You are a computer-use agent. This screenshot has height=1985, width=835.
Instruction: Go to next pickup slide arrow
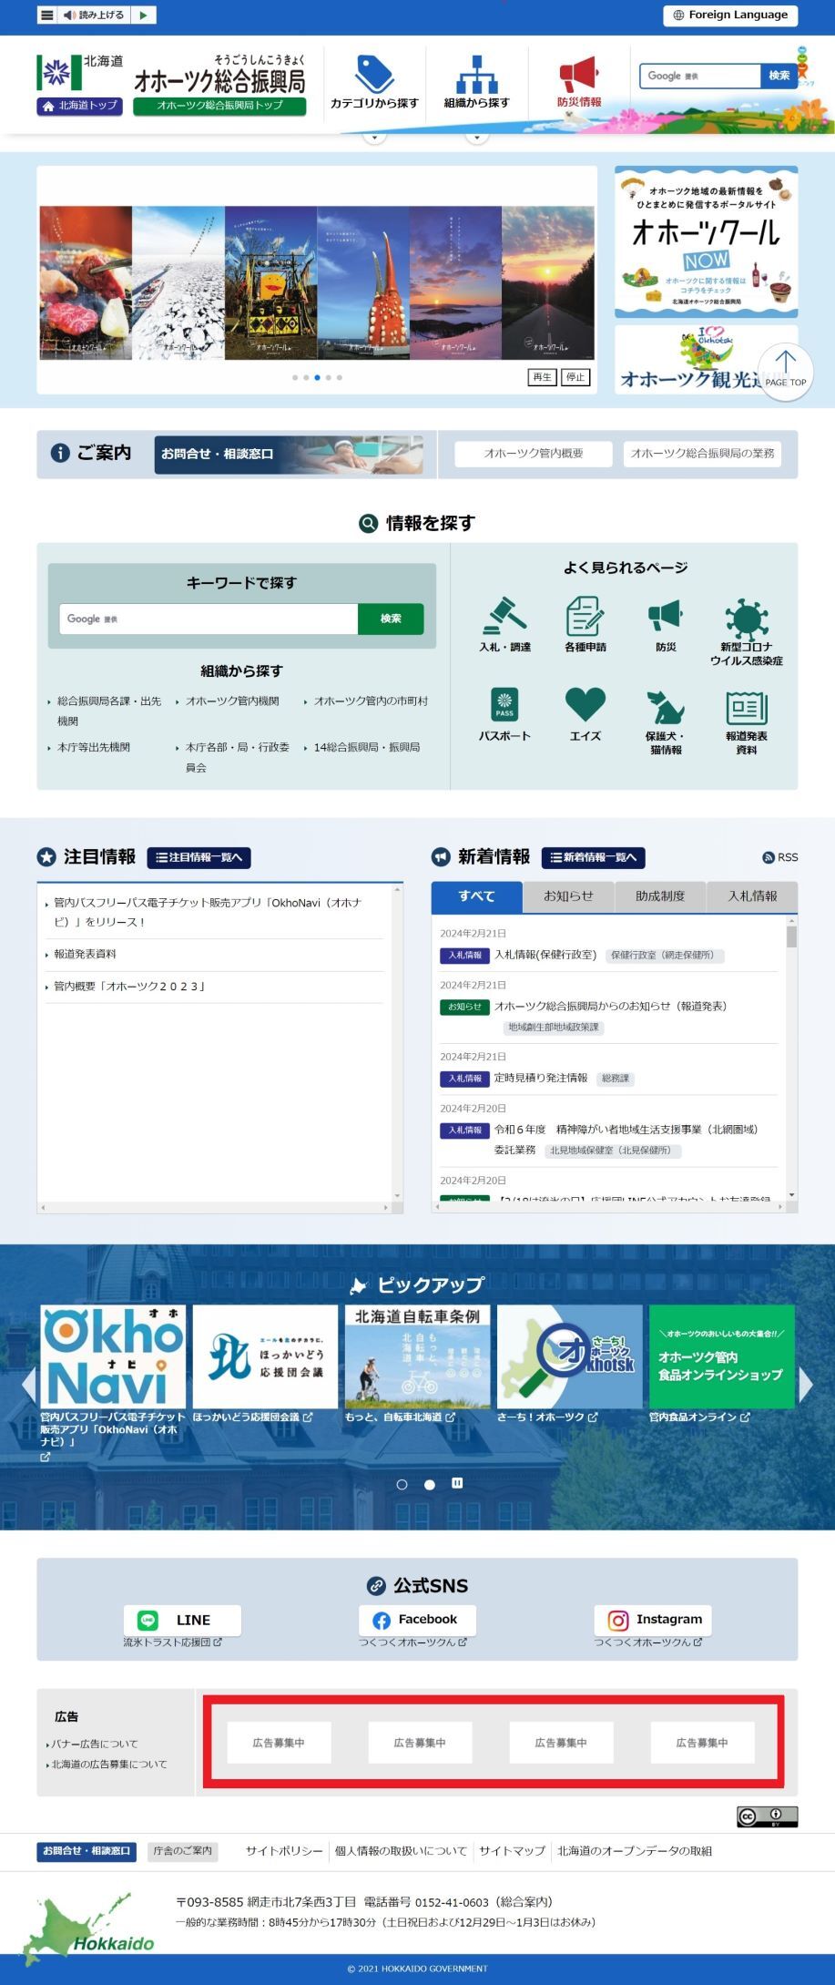(806, 1384)
